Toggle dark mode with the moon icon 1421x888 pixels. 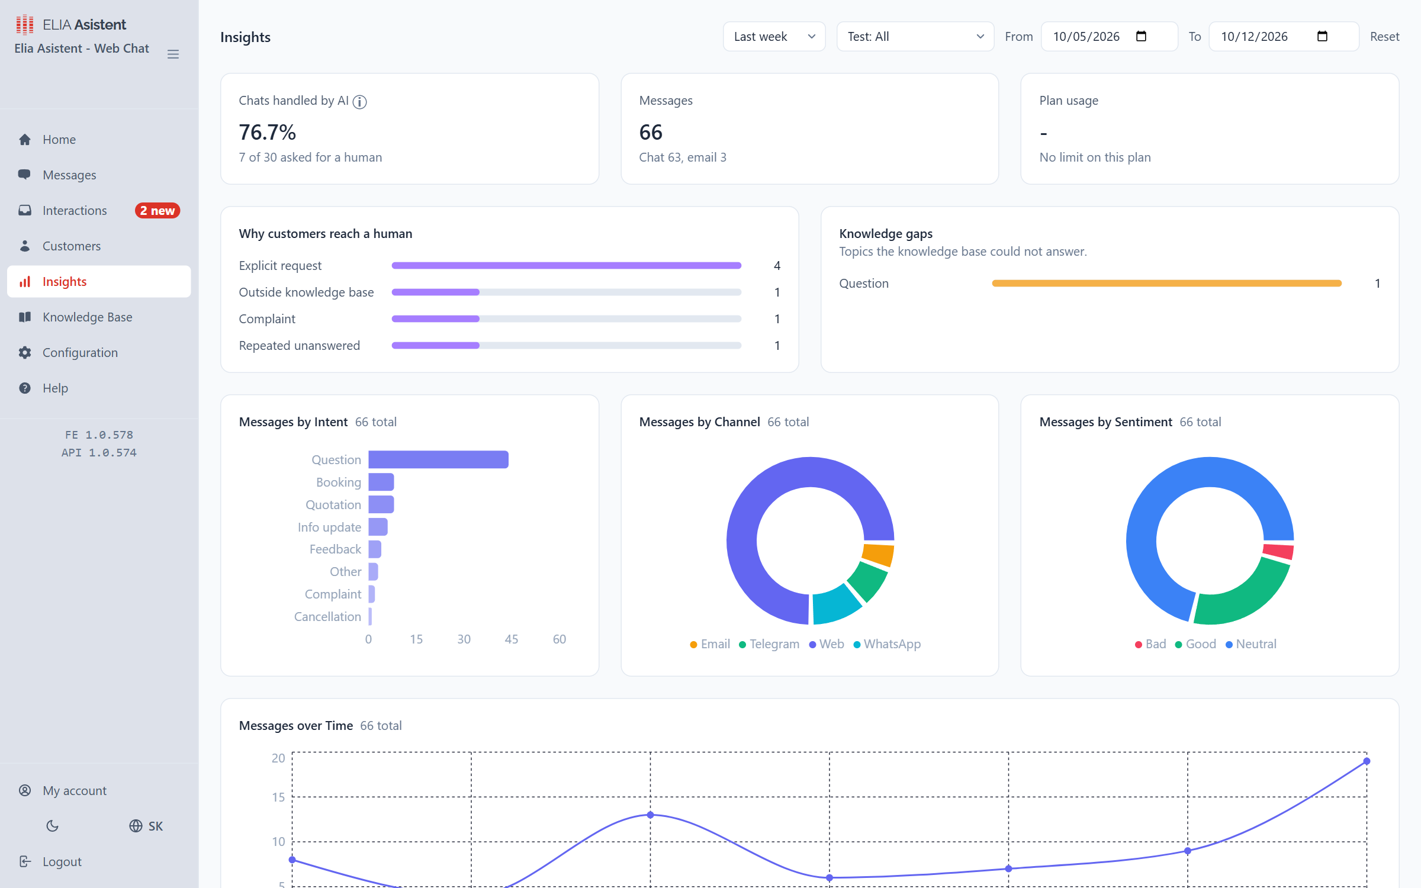click(x=53, y=826)
